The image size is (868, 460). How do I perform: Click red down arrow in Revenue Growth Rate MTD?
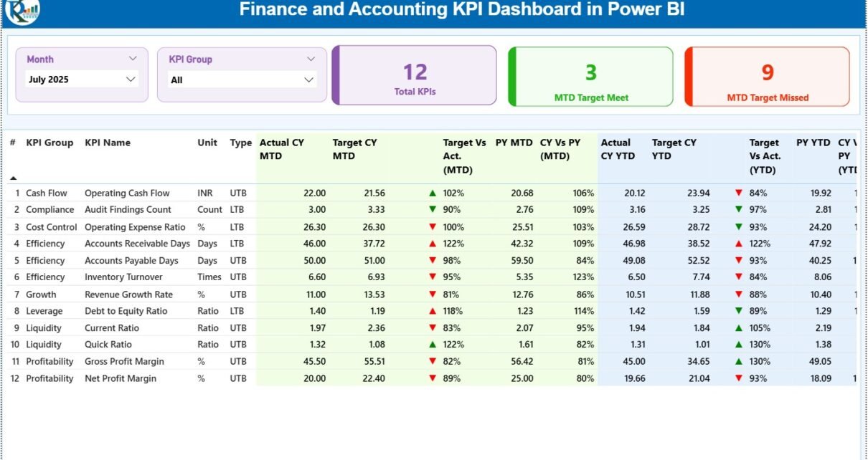[432, 294]
